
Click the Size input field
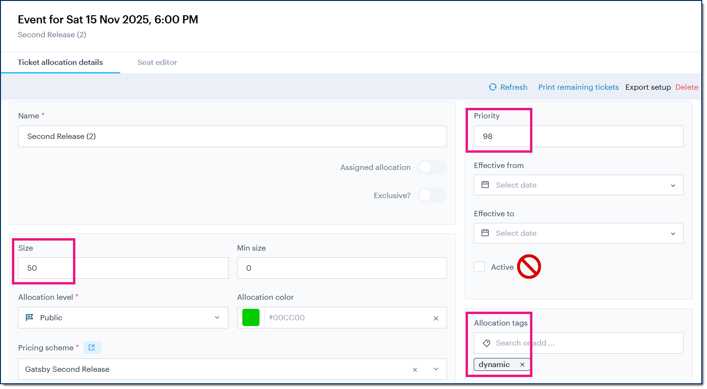coord(123,268)
